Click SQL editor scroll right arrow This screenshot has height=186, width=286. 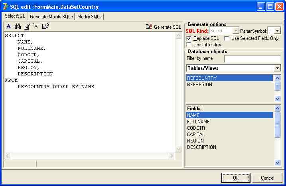tap(172, 156)
